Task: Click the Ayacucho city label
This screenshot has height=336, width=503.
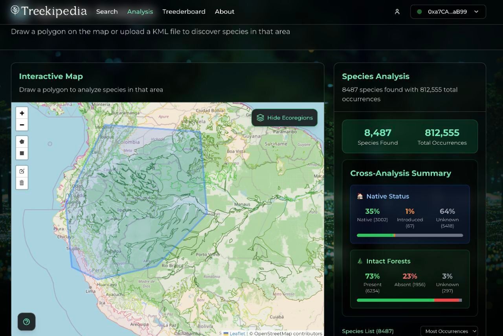Action: tap(115, 294)
